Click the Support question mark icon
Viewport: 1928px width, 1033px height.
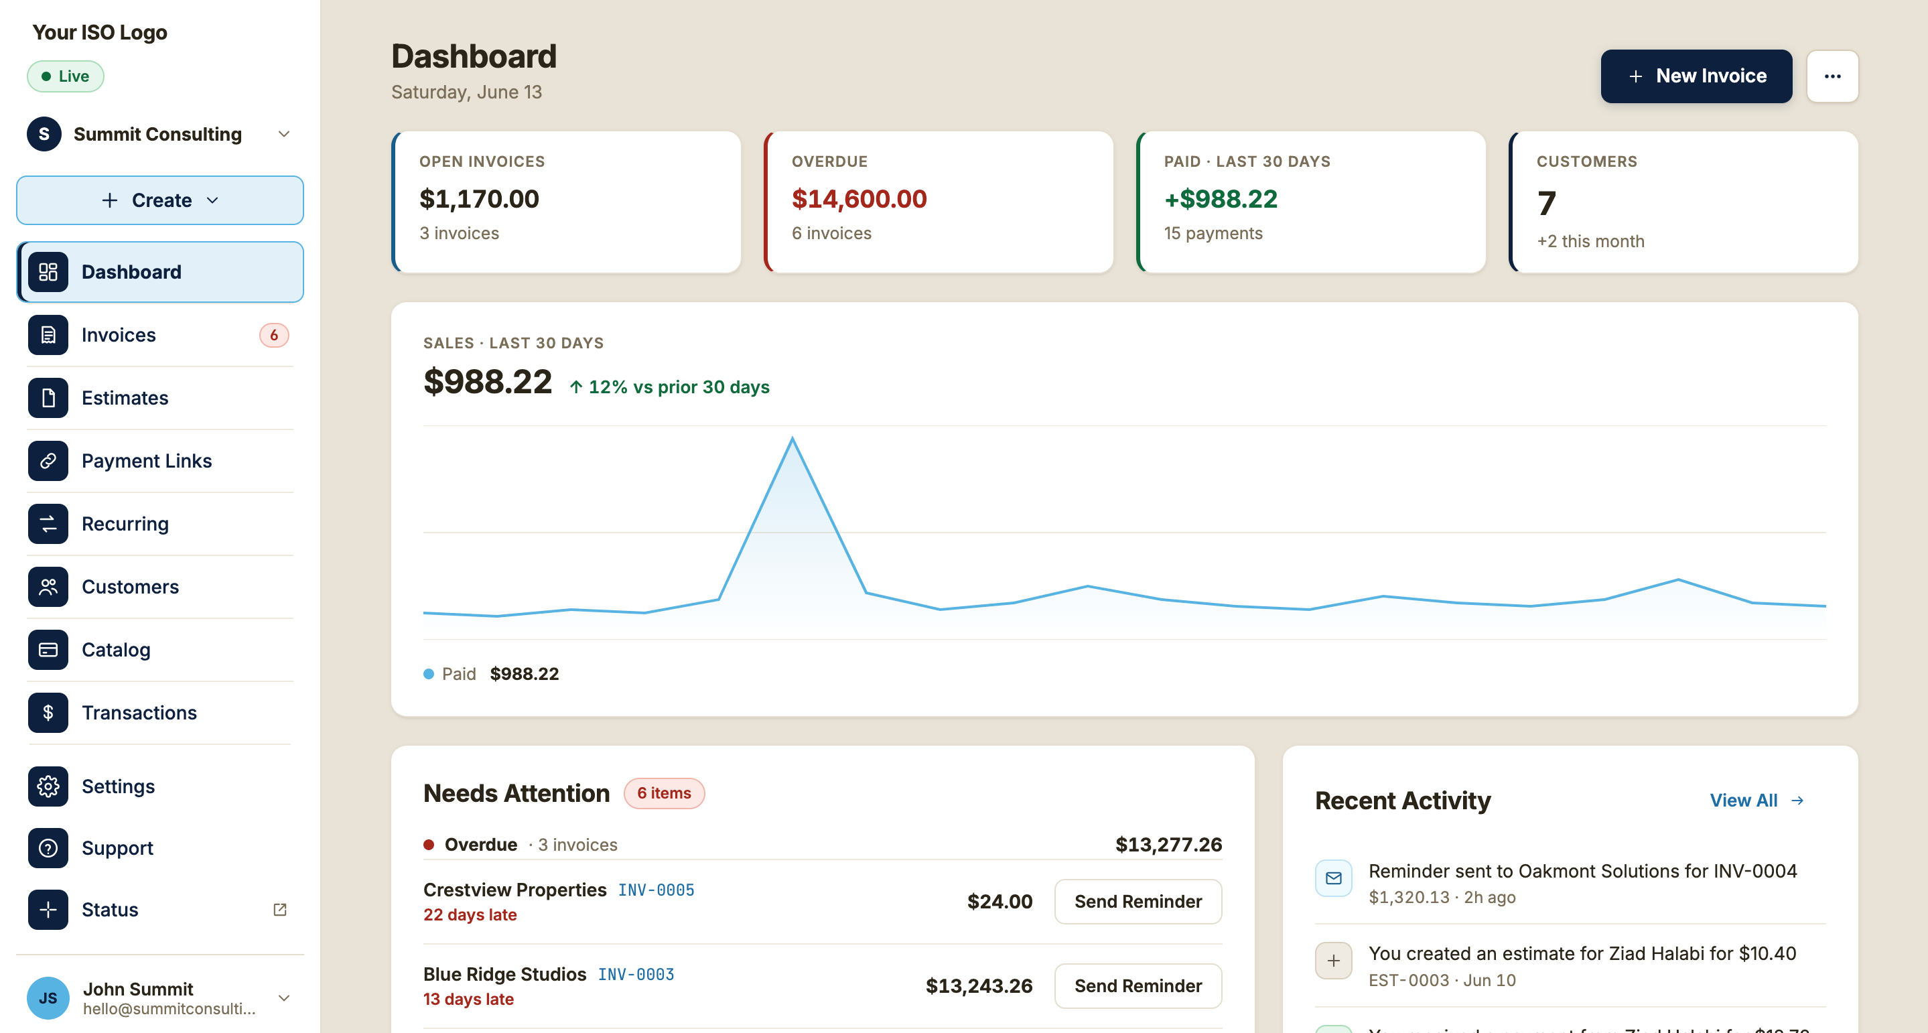pos(48,847)
